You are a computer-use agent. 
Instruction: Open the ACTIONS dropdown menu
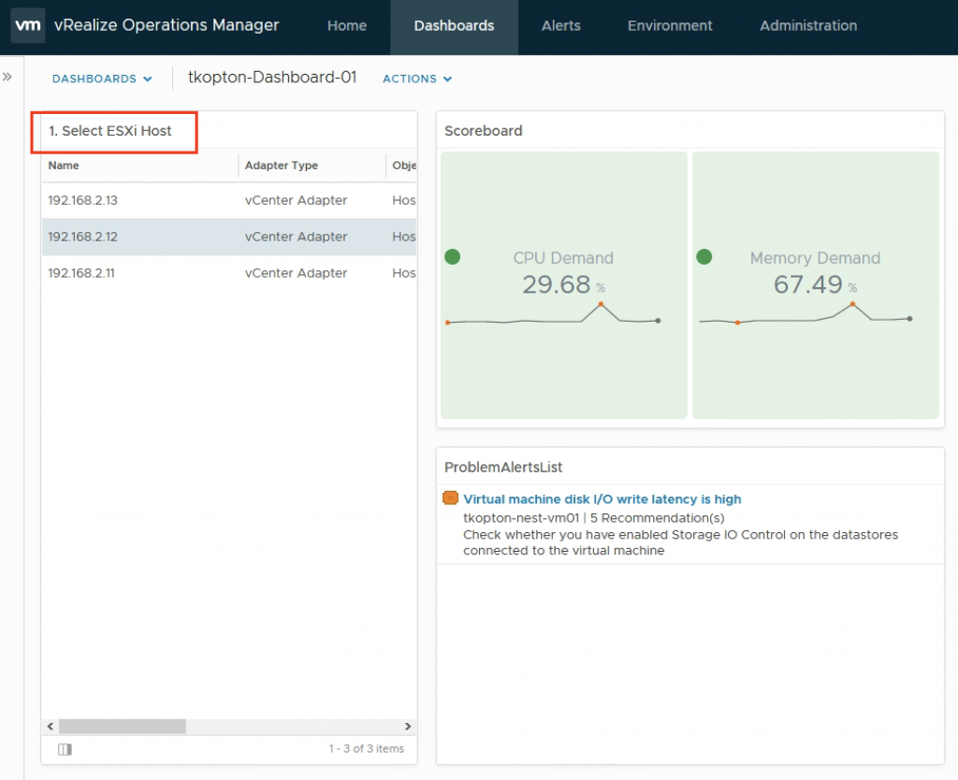417,79
